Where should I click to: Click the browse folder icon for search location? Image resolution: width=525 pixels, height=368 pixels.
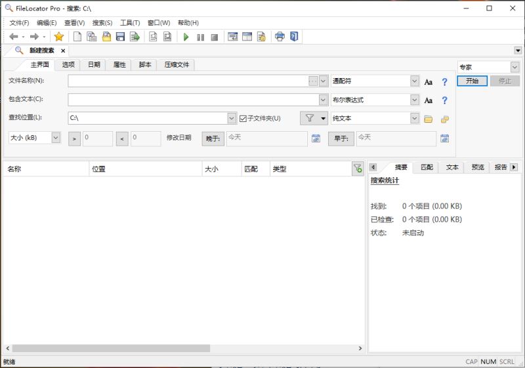click(428, 119)
